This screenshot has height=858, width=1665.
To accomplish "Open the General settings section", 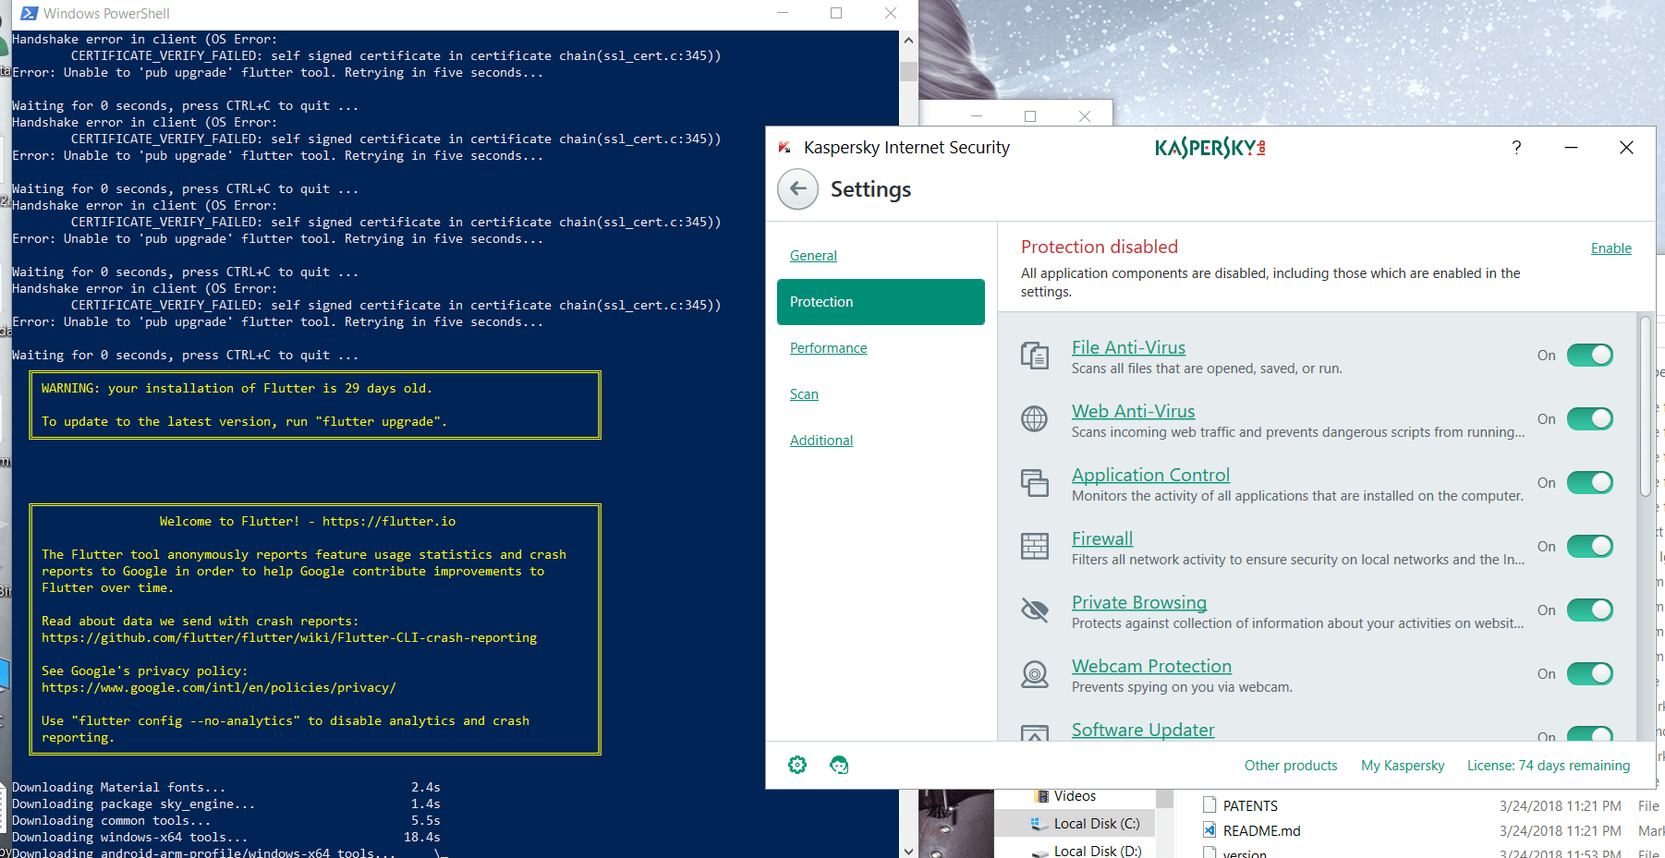I will [x=813, y=256].
